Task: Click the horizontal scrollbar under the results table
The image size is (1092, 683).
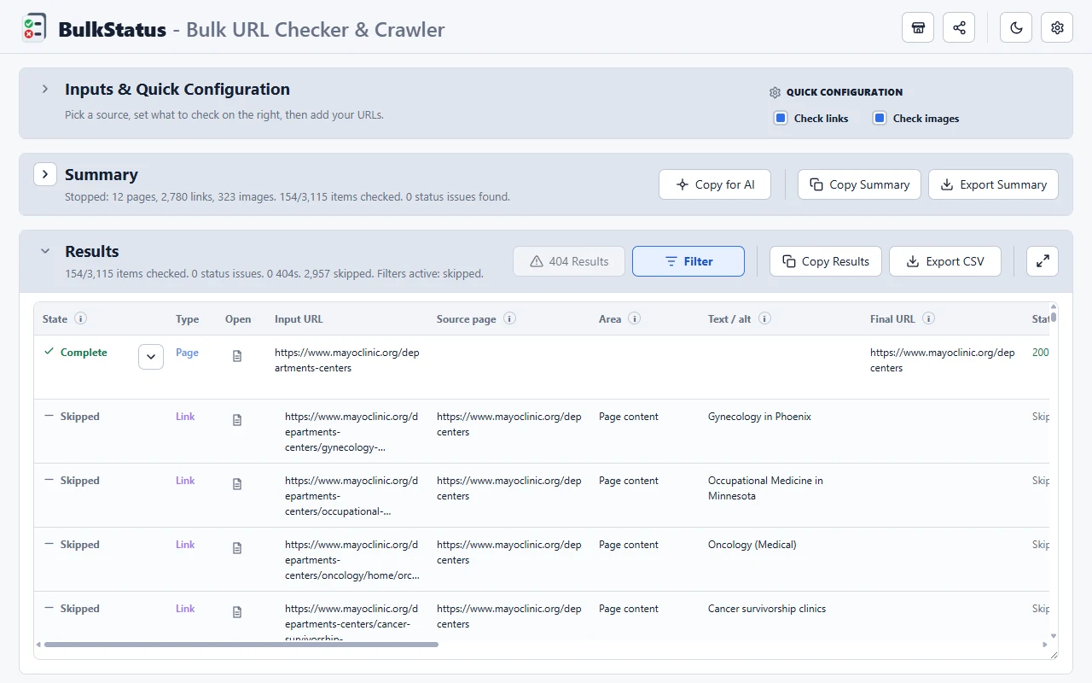Action: click(x=241, y=645)
